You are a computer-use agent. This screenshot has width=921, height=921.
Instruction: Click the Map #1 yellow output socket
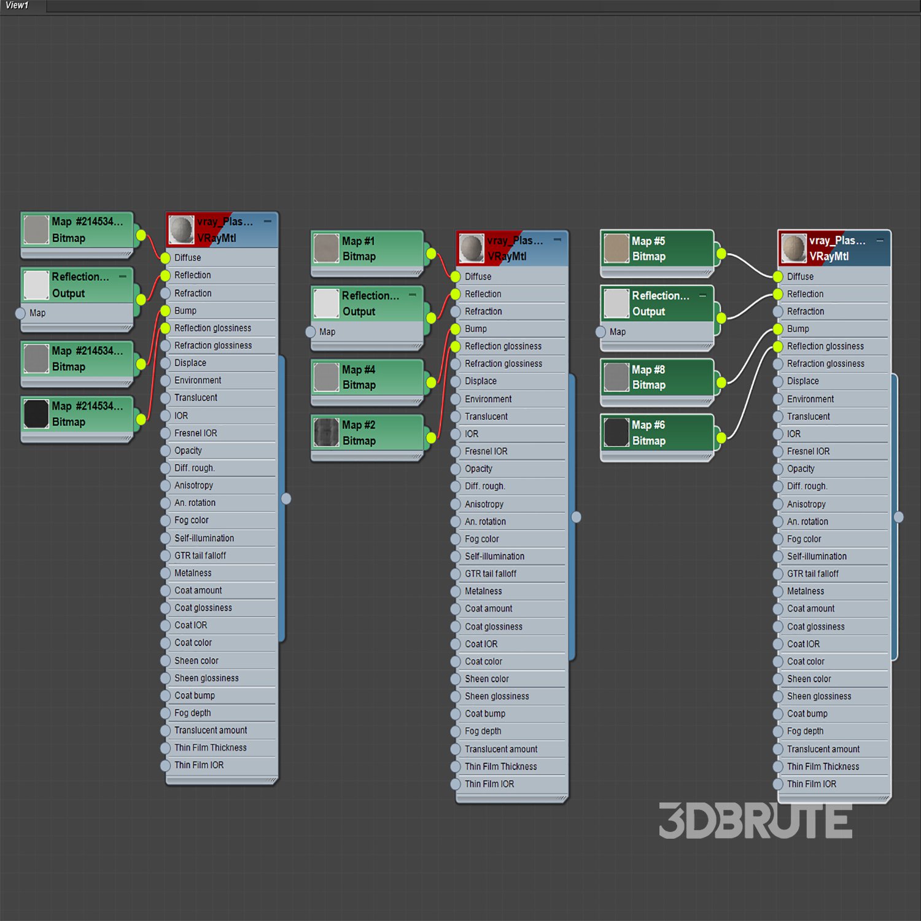(431, 254)
